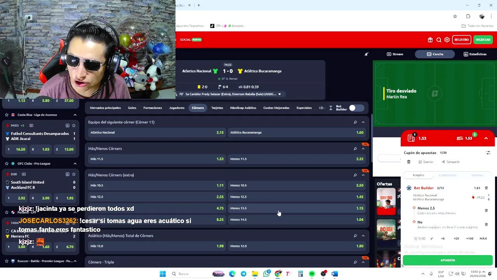Toggle the Bet Builder switch
Screen dimensions: 497x280
(356, 108)
